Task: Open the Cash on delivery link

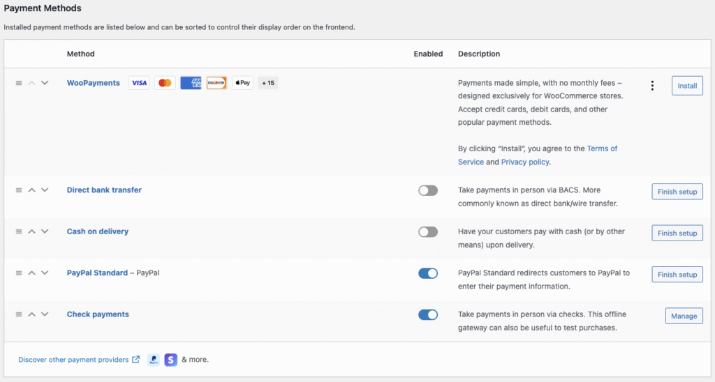Action: pos(98,231)
